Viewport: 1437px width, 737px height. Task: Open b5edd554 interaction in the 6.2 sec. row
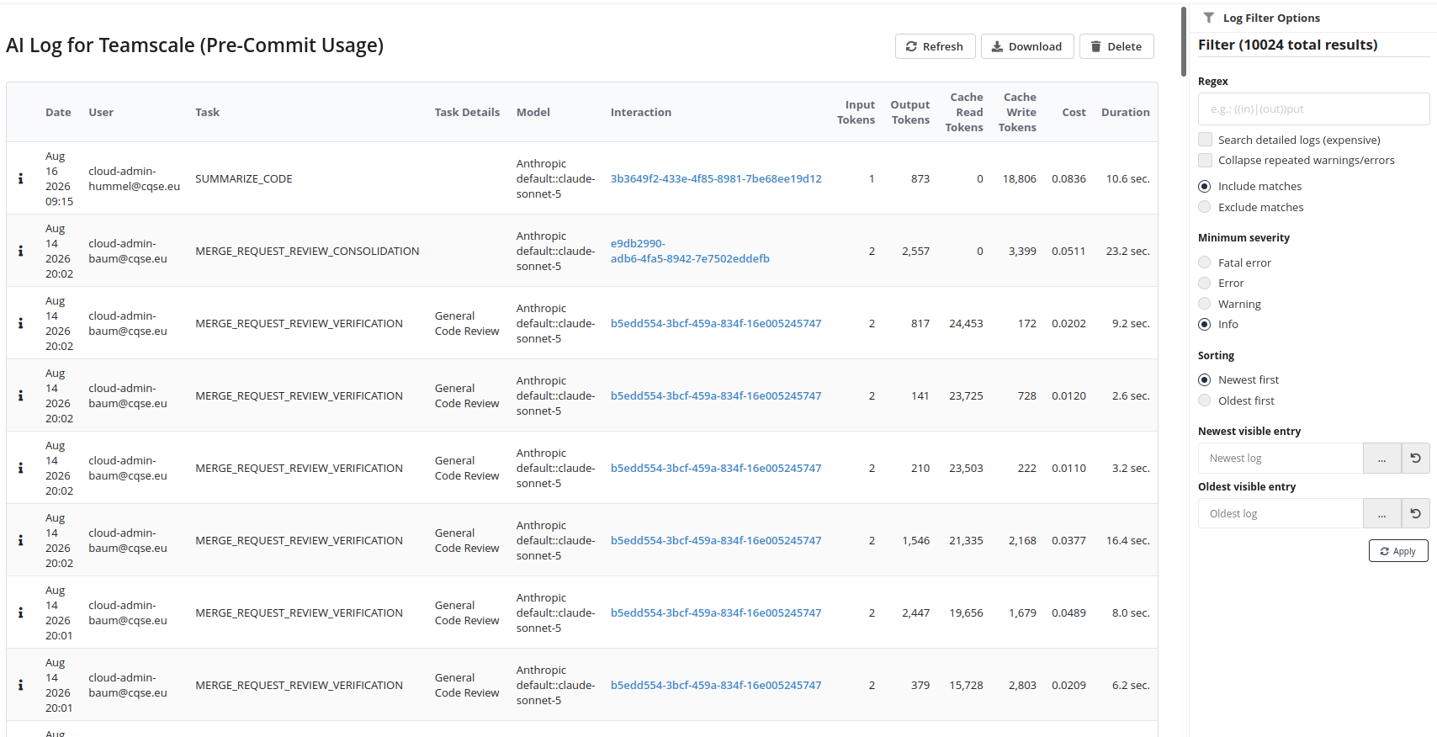[x=716, y=685]
